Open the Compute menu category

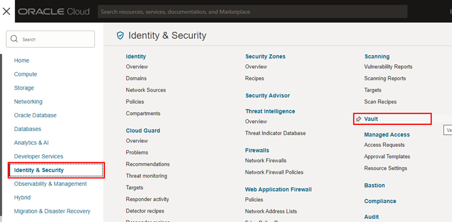tap(25, 74)
